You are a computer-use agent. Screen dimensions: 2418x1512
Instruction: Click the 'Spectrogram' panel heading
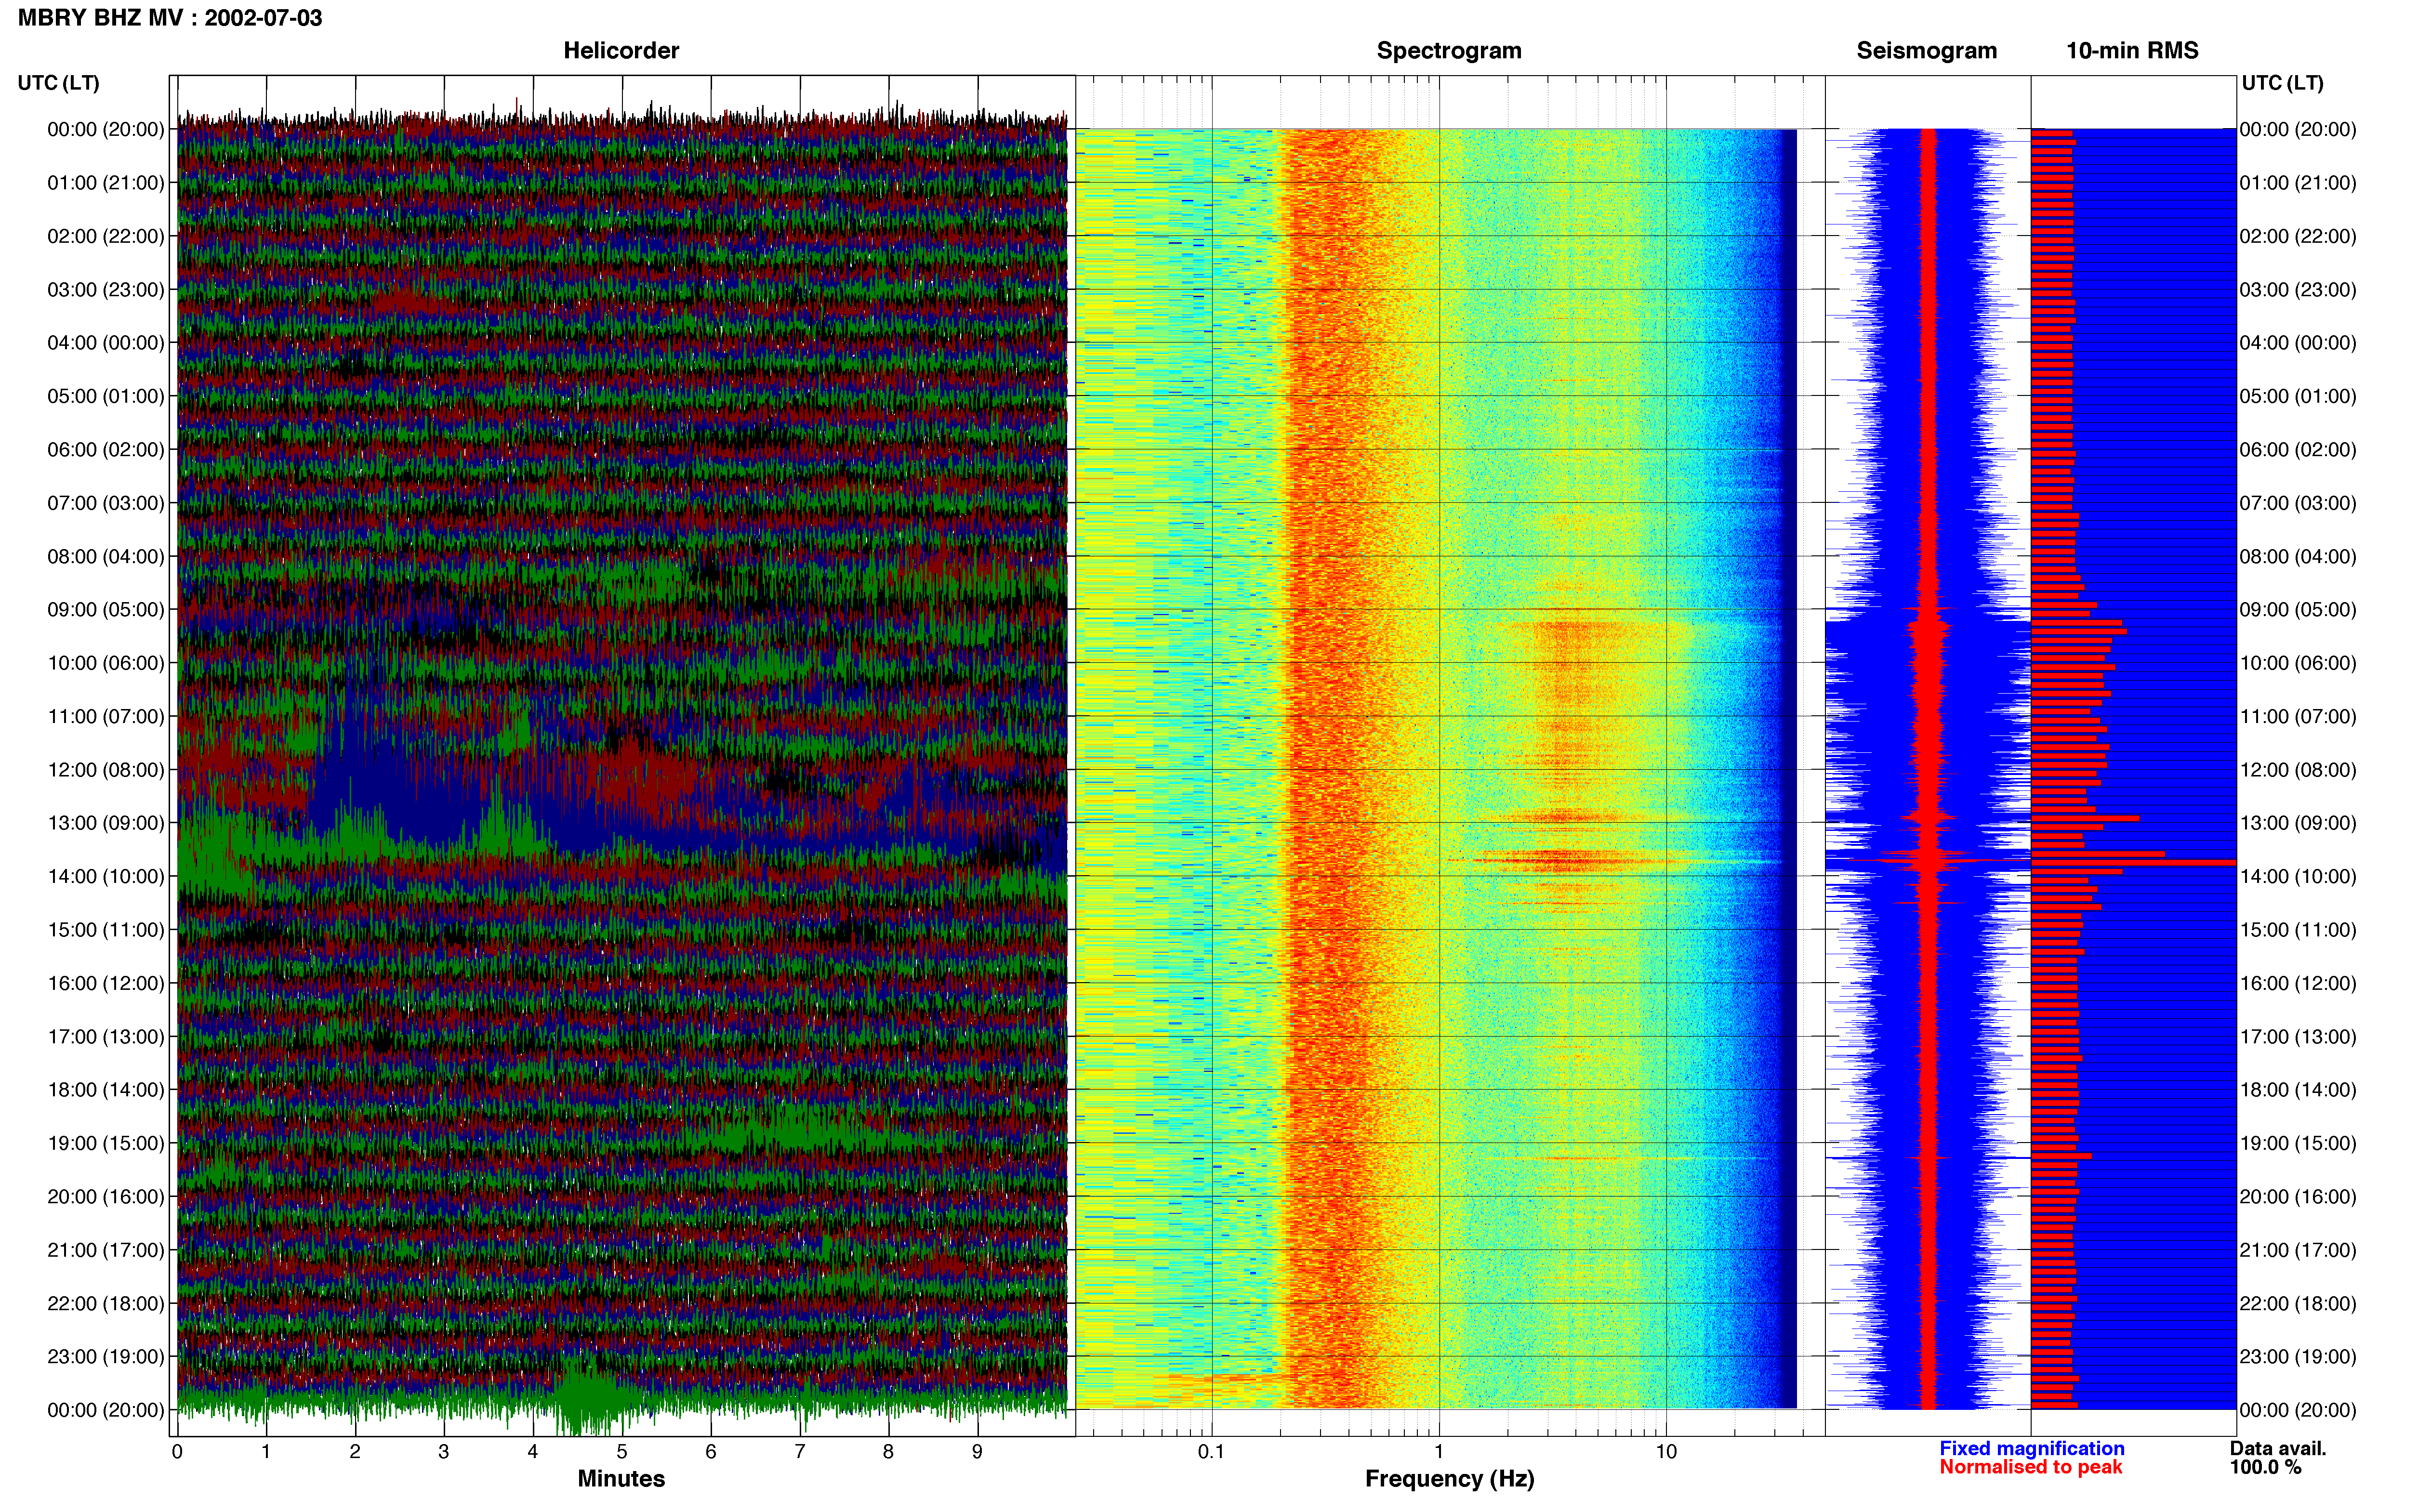[1449, 50]
